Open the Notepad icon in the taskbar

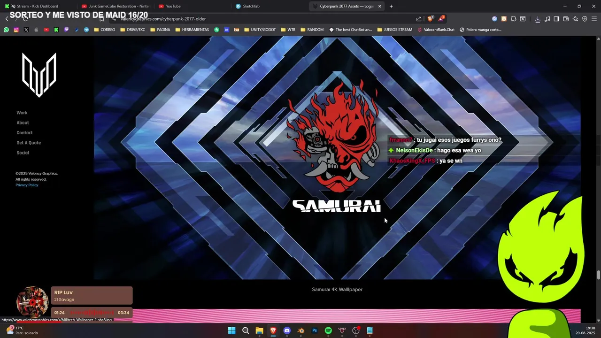pyautogui.click(x=370, y=330)
